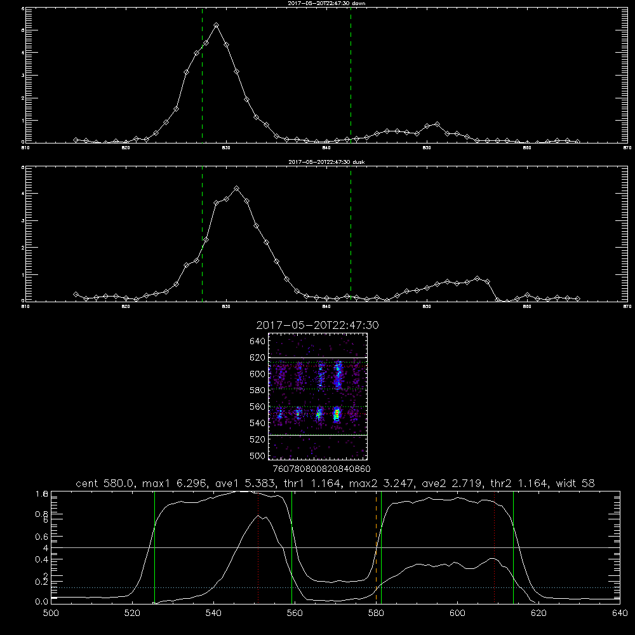The width and height of the screenshot is (635, 635).
Task: Click the dawn plot secondary peak marker near 850
Action: click(x=437, y=124)
